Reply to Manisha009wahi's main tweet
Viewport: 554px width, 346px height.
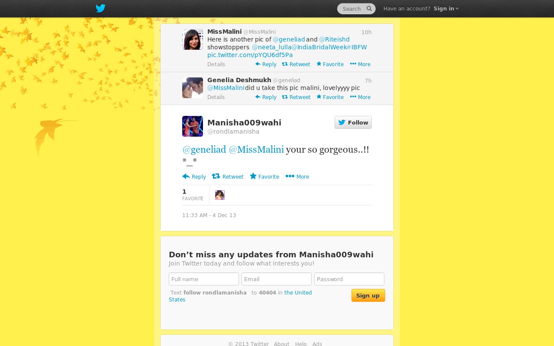click(194, 176)
